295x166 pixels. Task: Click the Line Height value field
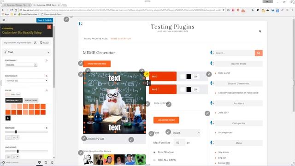8,157
